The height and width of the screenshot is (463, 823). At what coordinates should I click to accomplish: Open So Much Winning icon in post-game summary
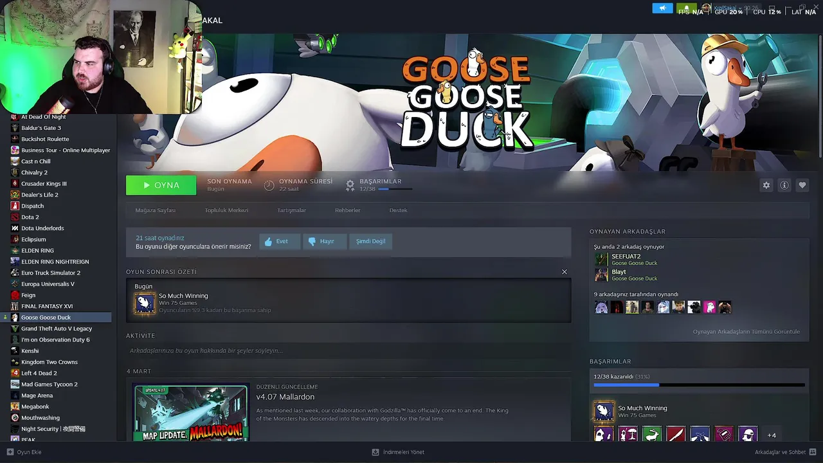(145, 303)
